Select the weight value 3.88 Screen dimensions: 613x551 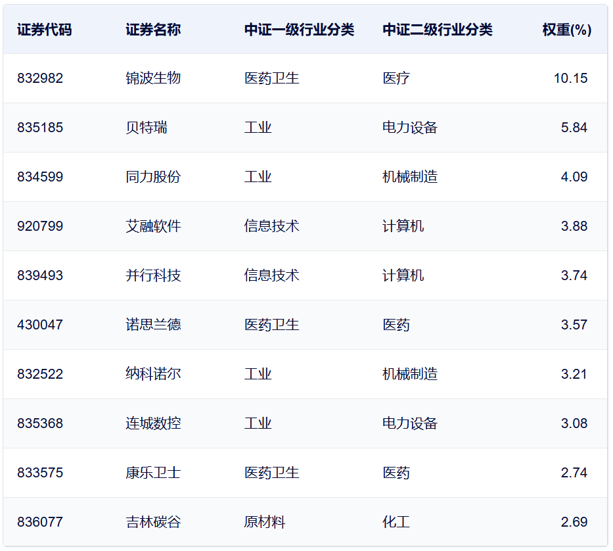(x=574, y=226)
